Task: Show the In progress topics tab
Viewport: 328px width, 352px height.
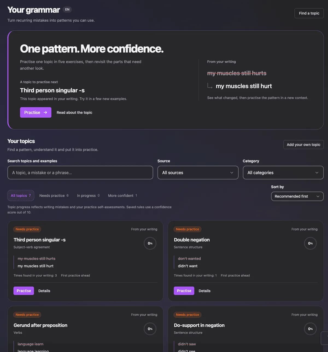Action: 88,196
